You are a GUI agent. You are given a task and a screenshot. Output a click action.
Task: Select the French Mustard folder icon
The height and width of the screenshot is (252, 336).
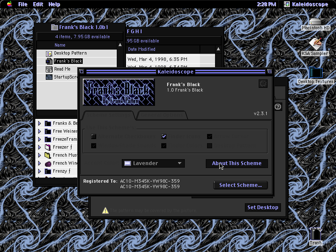coord(48,155)
